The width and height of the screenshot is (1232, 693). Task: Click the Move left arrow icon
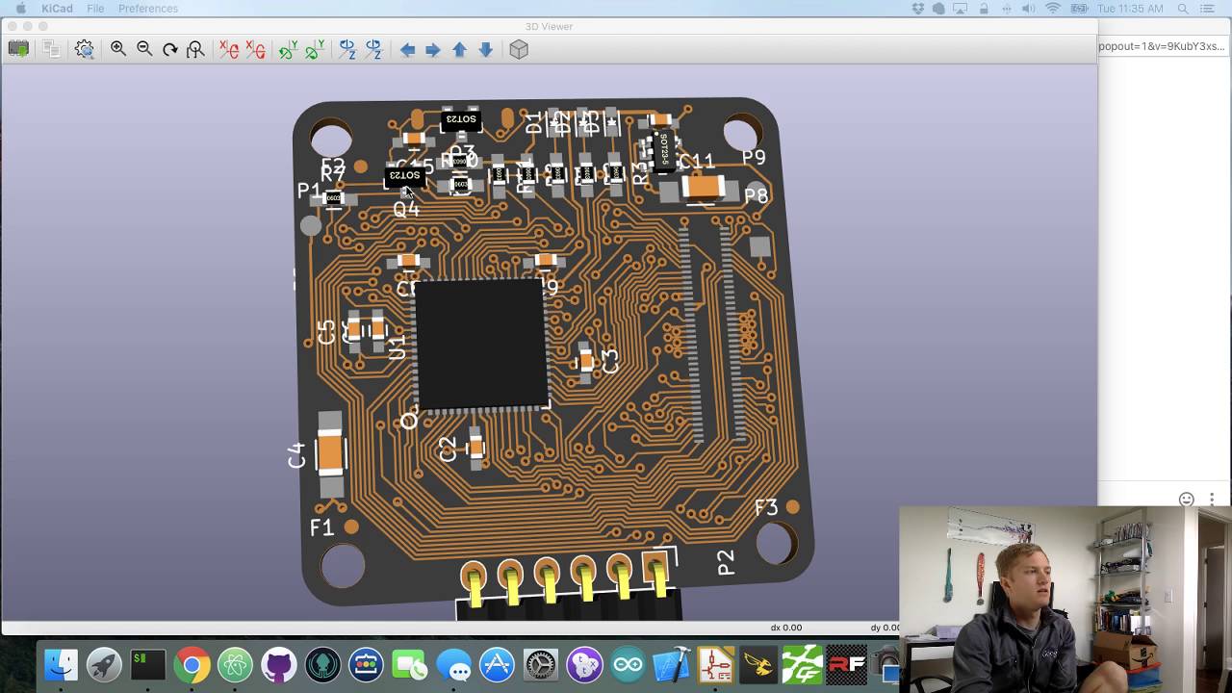click(x=407, y=50)
